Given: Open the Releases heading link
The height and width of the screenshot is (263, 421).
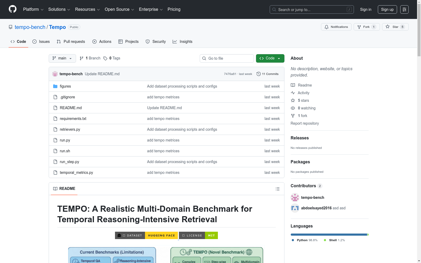Looking at the screenshot, I should coord(300,138).
